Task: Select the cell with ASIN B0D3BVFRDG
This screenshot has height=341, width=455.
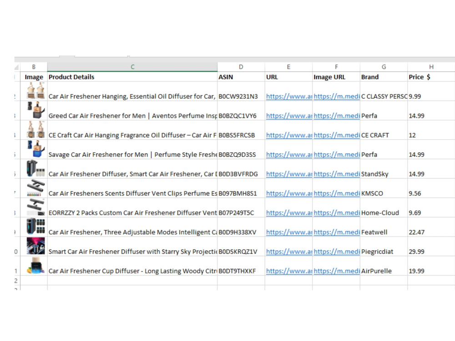Action: [241, 169]
